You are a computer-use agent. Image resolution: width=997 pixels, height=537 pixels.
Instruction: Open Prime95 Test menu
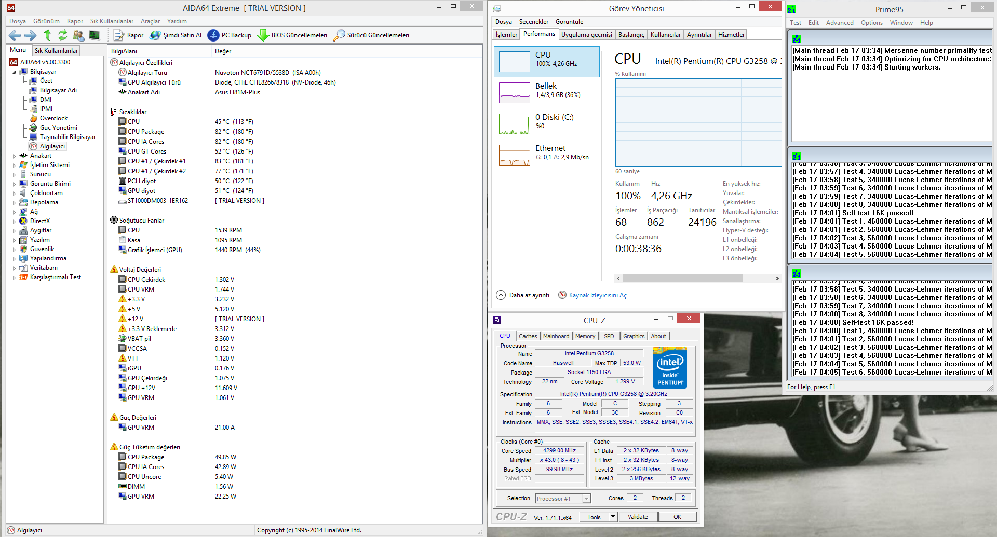coord(795,23)
